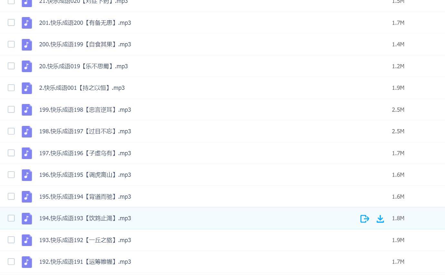Click music icon for 忠言逆耳 file
Screen dimensions: 445x275
click(27, 110)
